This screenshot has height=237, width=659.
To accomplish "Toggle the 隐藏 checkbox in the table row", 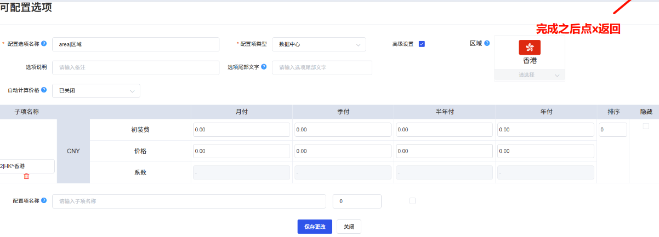I will (x=646, y=126).
